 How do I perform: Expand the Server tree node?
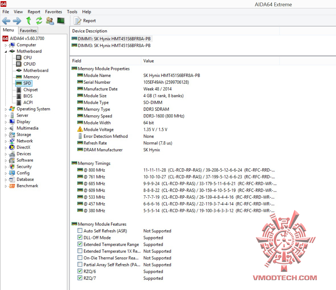coord(6,116)
